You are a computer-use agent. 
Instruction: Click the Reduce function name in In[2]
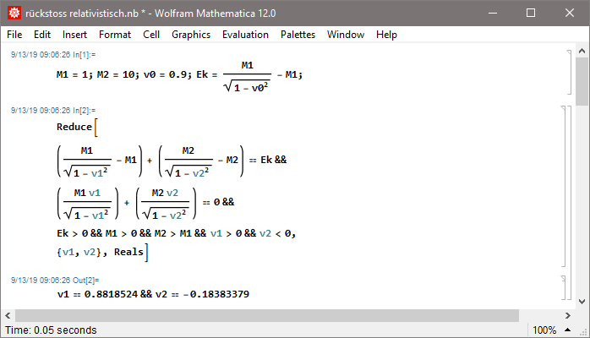coord(74,127)
